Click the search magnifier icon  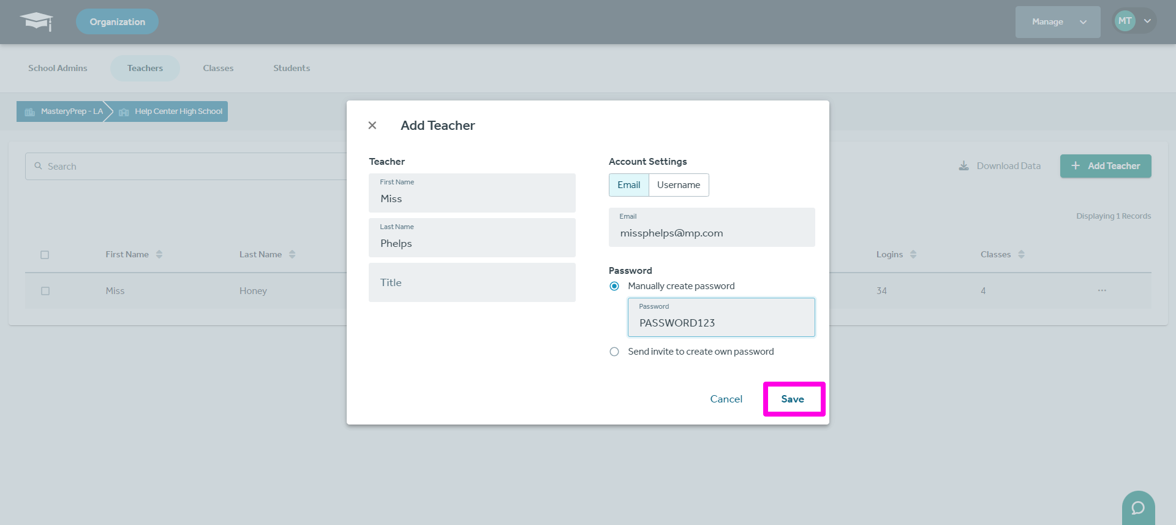pyautogui.click(x=38, y=166)
